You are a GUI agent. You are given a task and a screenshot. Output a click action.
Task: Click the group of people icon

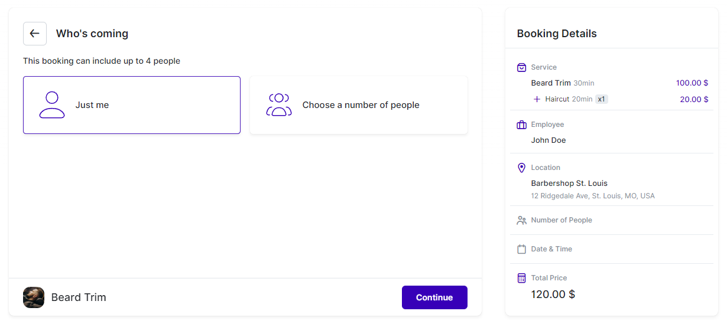pyautogui.click(x=279, y=105)
